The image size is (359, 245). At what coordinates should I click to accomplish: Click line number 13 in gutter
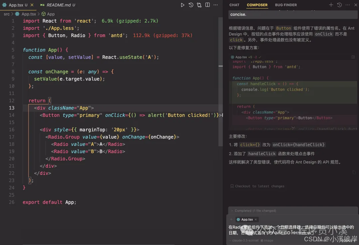11,108
